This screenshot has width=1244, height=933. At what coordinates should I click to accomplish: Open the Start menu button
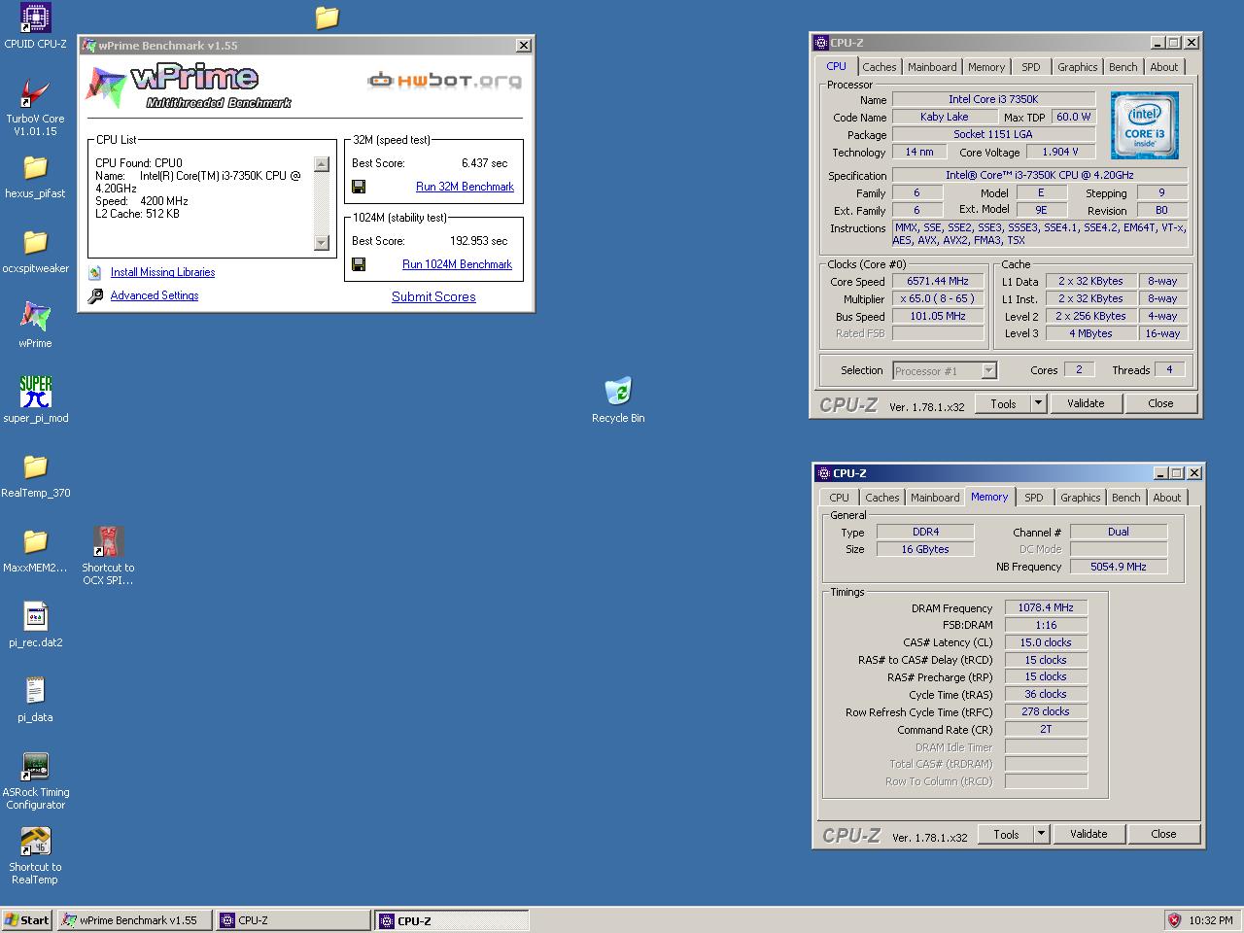pyautogui.click(x=27, y=920)
